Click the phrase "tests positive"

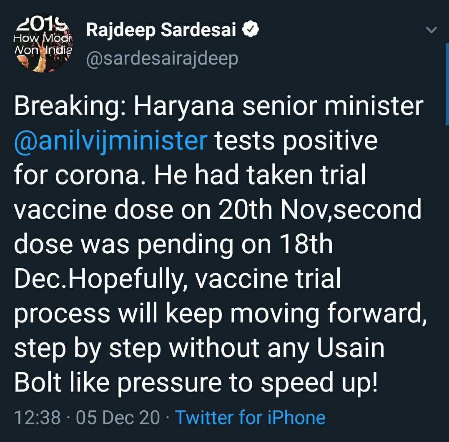point(296,141)
